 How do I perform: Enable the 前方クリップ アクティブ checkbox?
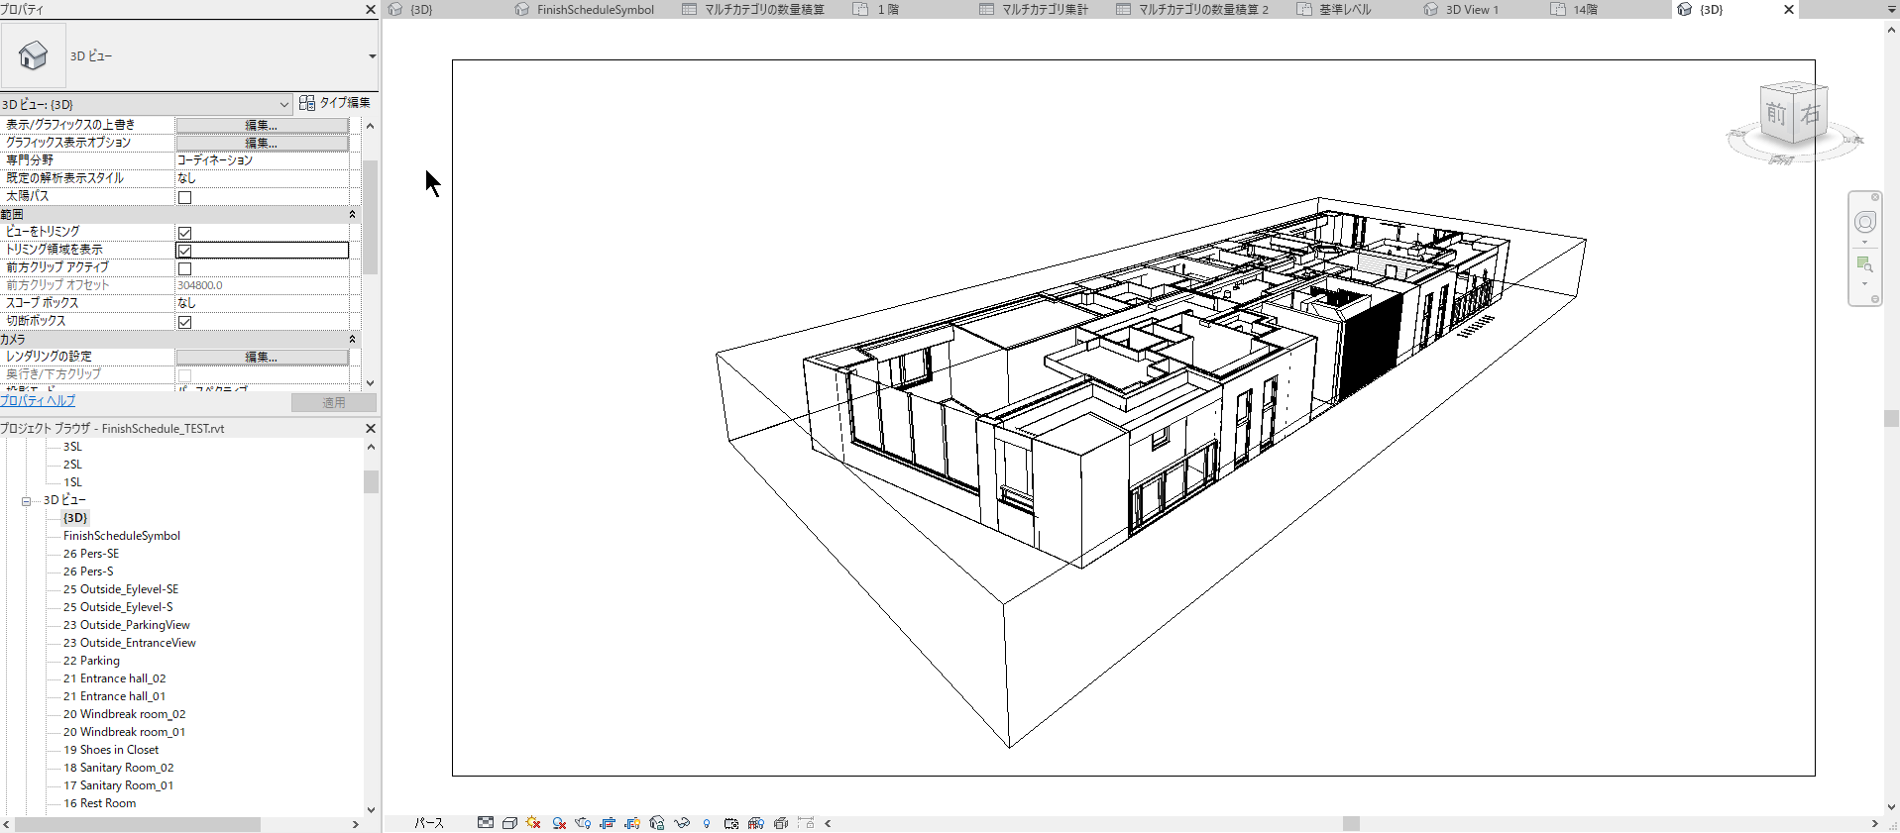[184, 268]
